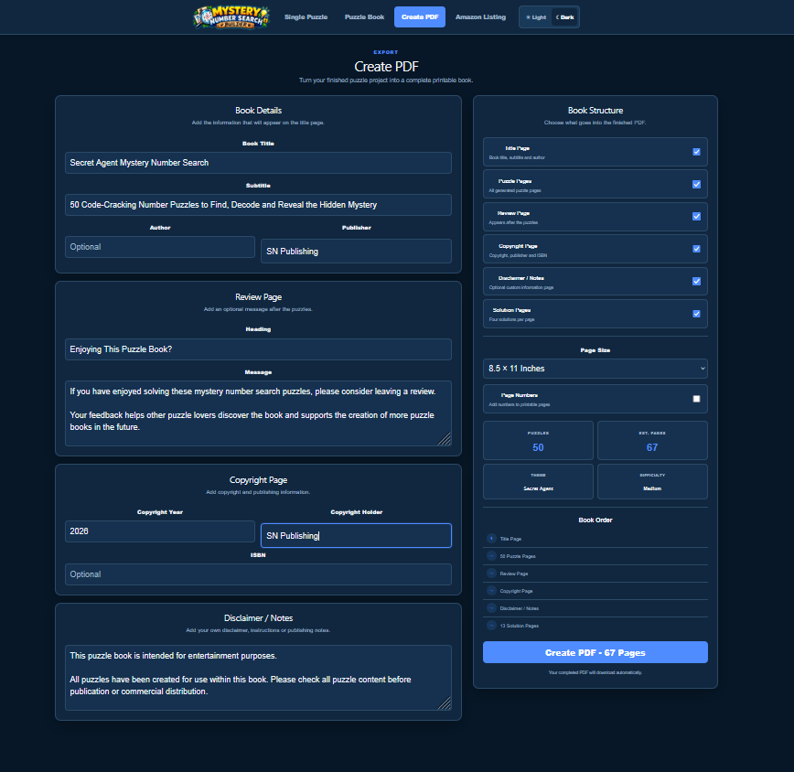Click the Theme Secret Agent card
The image size is (794, 772).
[x=538, y=481]
